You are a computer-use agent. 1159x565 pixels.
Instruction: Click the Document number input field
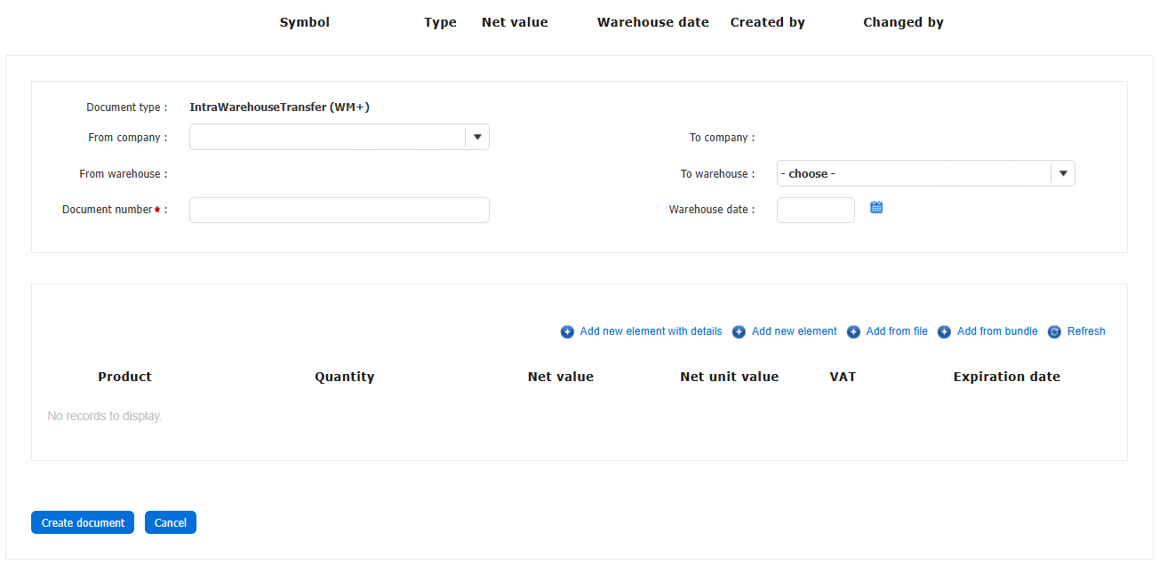pyautogui.click(x=339, y=210)
